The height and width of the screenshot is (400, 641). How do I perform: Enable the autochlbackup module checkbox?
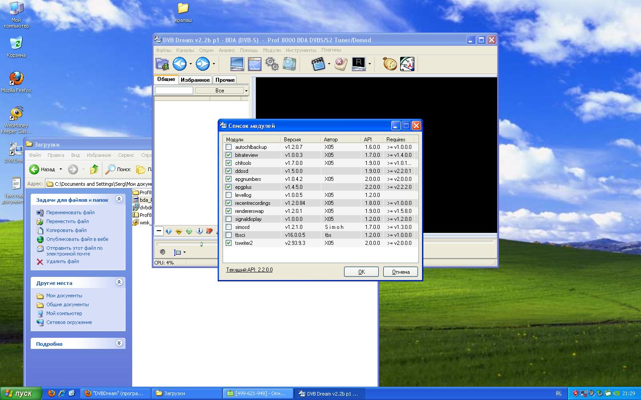tap(229, 147)
